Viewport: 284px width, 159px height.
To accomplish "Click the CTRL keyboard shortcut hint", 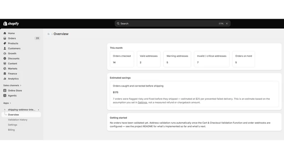I will tap(221, 23).
